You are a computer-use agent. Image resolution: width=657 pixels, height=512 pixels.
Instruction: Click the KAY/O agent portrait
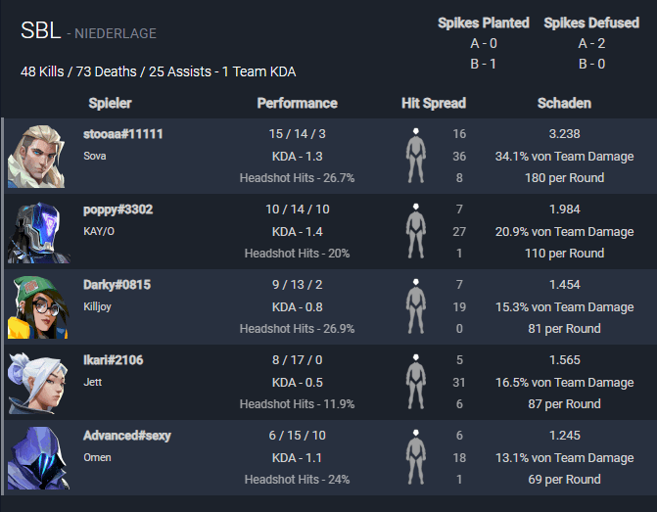[x=38, y=232]
